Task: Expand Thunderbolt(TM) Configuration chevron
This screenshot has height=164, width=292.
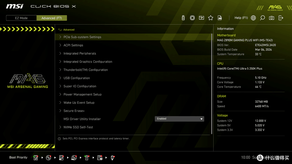Action: 60,70
